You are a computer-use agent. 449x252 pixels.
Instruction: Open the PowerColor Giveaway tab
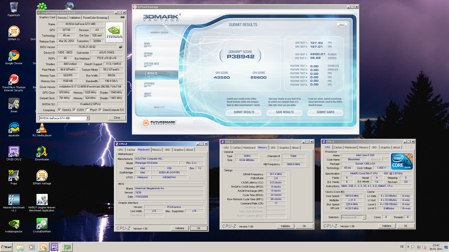[95, 18]
